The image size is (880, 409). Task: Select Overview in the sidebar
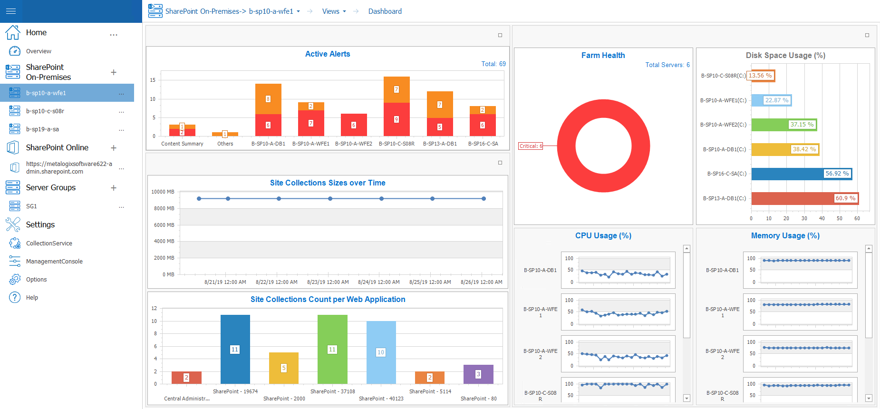click(39, 51)
